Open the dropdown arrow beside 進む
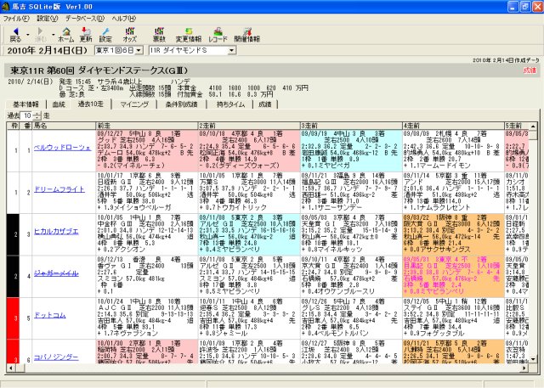 [x=53, y=35]
